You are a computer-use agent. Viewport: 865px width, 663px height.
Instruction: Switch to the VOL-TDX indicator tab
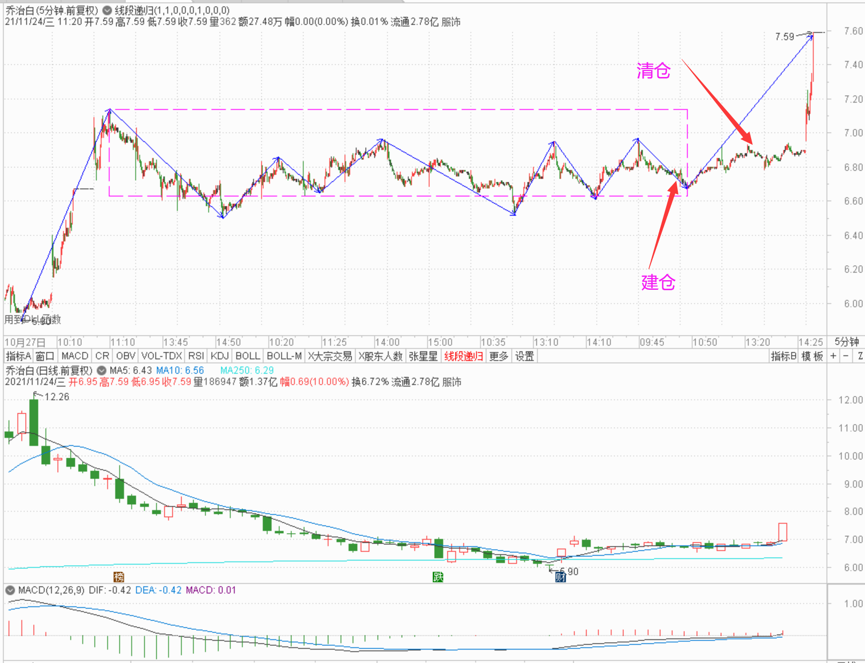tap(161, 356)
